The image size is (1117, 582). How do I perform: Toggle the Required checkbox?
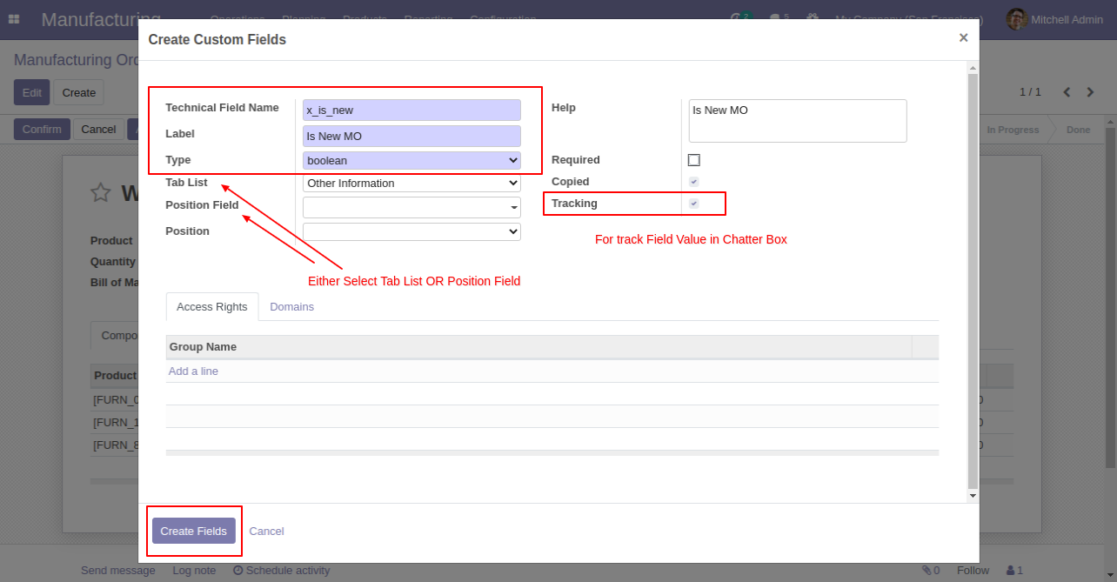(693, 160)
